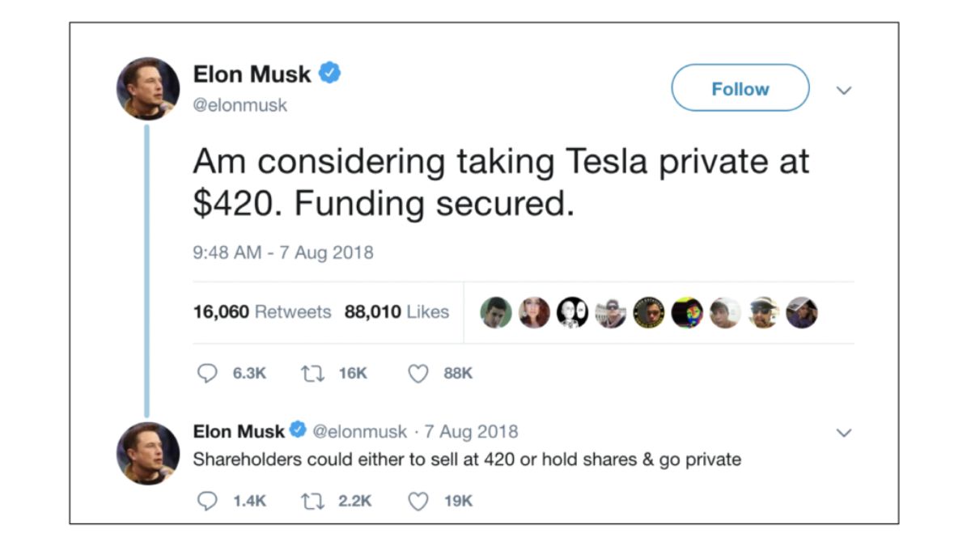
Task: Click the first liker avatar in the row
Action: click(x=496, y=312)
